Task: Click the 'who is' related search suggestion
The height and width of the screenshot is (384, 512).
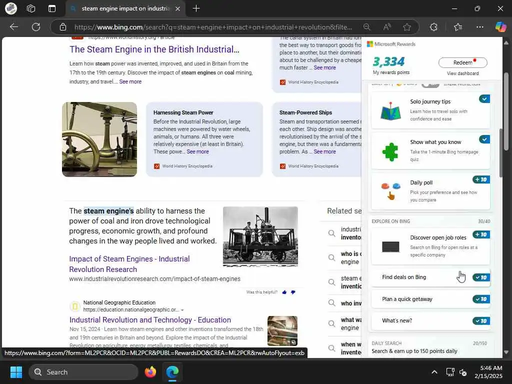Action: (345, 257)
